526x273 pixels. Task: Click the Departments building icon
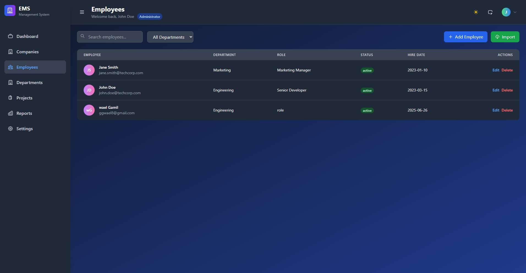tap(10, 82)
